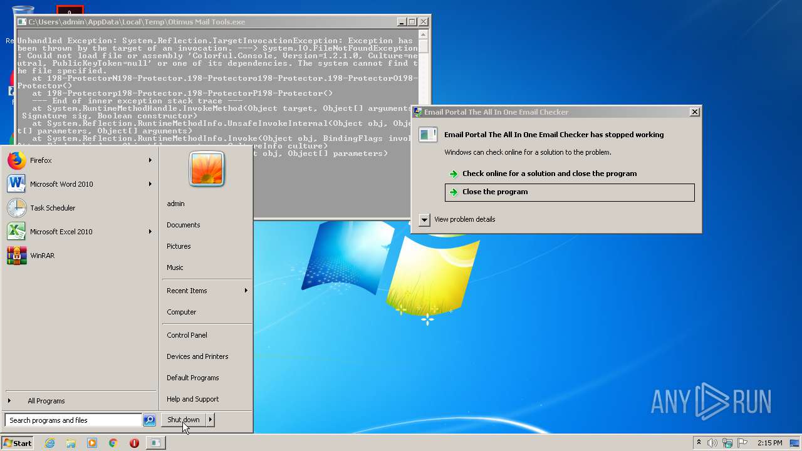Click console scrollbar up arrow
Screen dimensions: 802x451
tap(424, 35)
